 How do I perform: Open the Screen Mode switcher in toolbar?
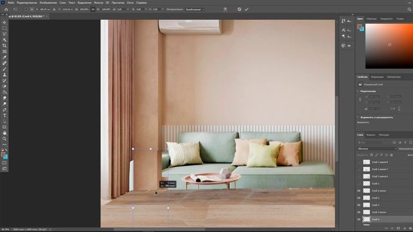point(5,169)
